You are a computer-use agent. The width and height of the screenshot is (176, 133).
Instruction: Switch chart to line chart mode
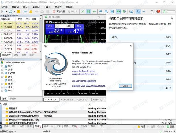point(94,12)
